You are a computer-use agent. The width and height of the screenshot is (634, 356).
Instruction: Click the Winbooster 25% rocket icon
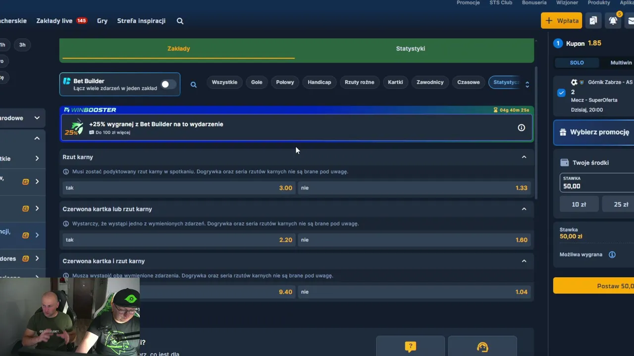[x=74, y=128]
